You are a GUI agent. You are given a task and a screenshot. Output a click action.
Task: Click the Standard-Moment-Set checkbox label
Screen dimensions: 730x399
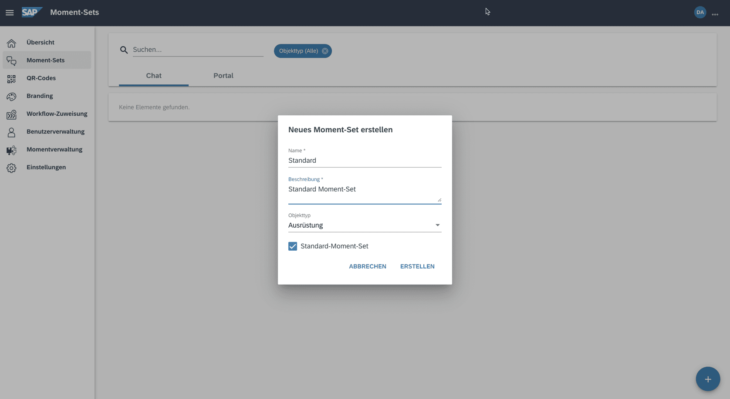[335, 246]
